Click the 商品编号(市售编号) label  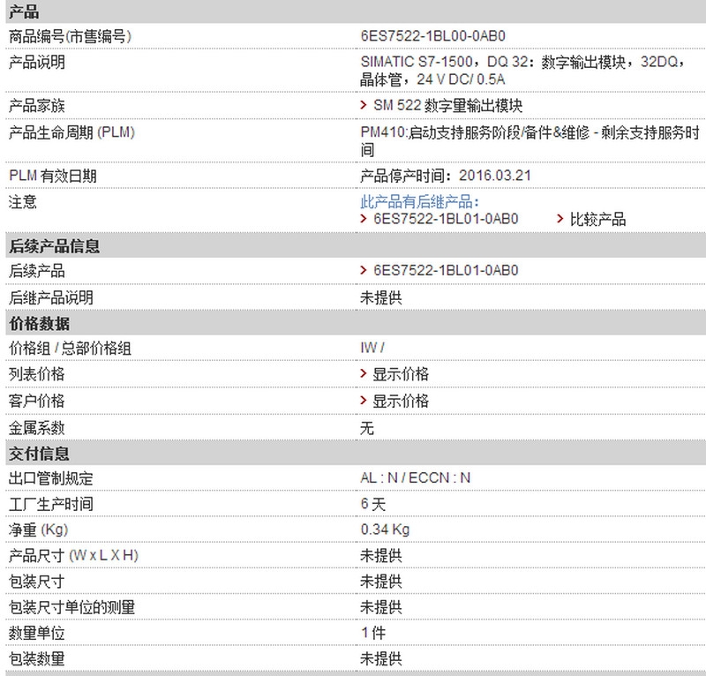tap(71, 36)
